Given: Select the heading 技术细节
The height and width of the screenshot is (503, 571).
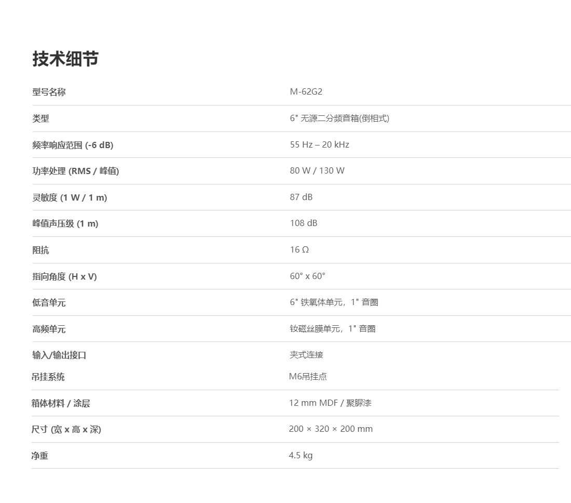Looking at the screenshot, I should [x=65, y=59].
